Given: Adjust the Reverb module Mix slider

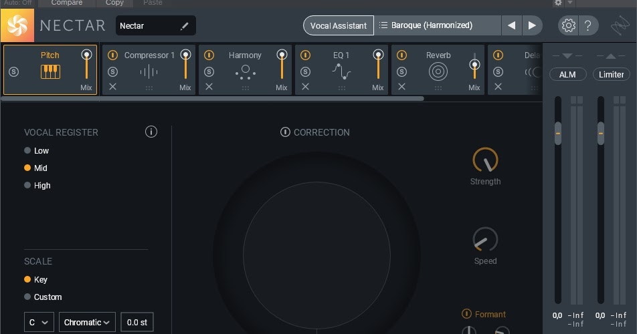Looking at the screenshot, I should (x=474, y=65).
